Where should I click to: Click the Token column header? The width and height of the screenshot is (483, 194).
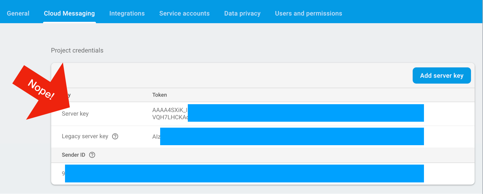(x=160, y=95)
